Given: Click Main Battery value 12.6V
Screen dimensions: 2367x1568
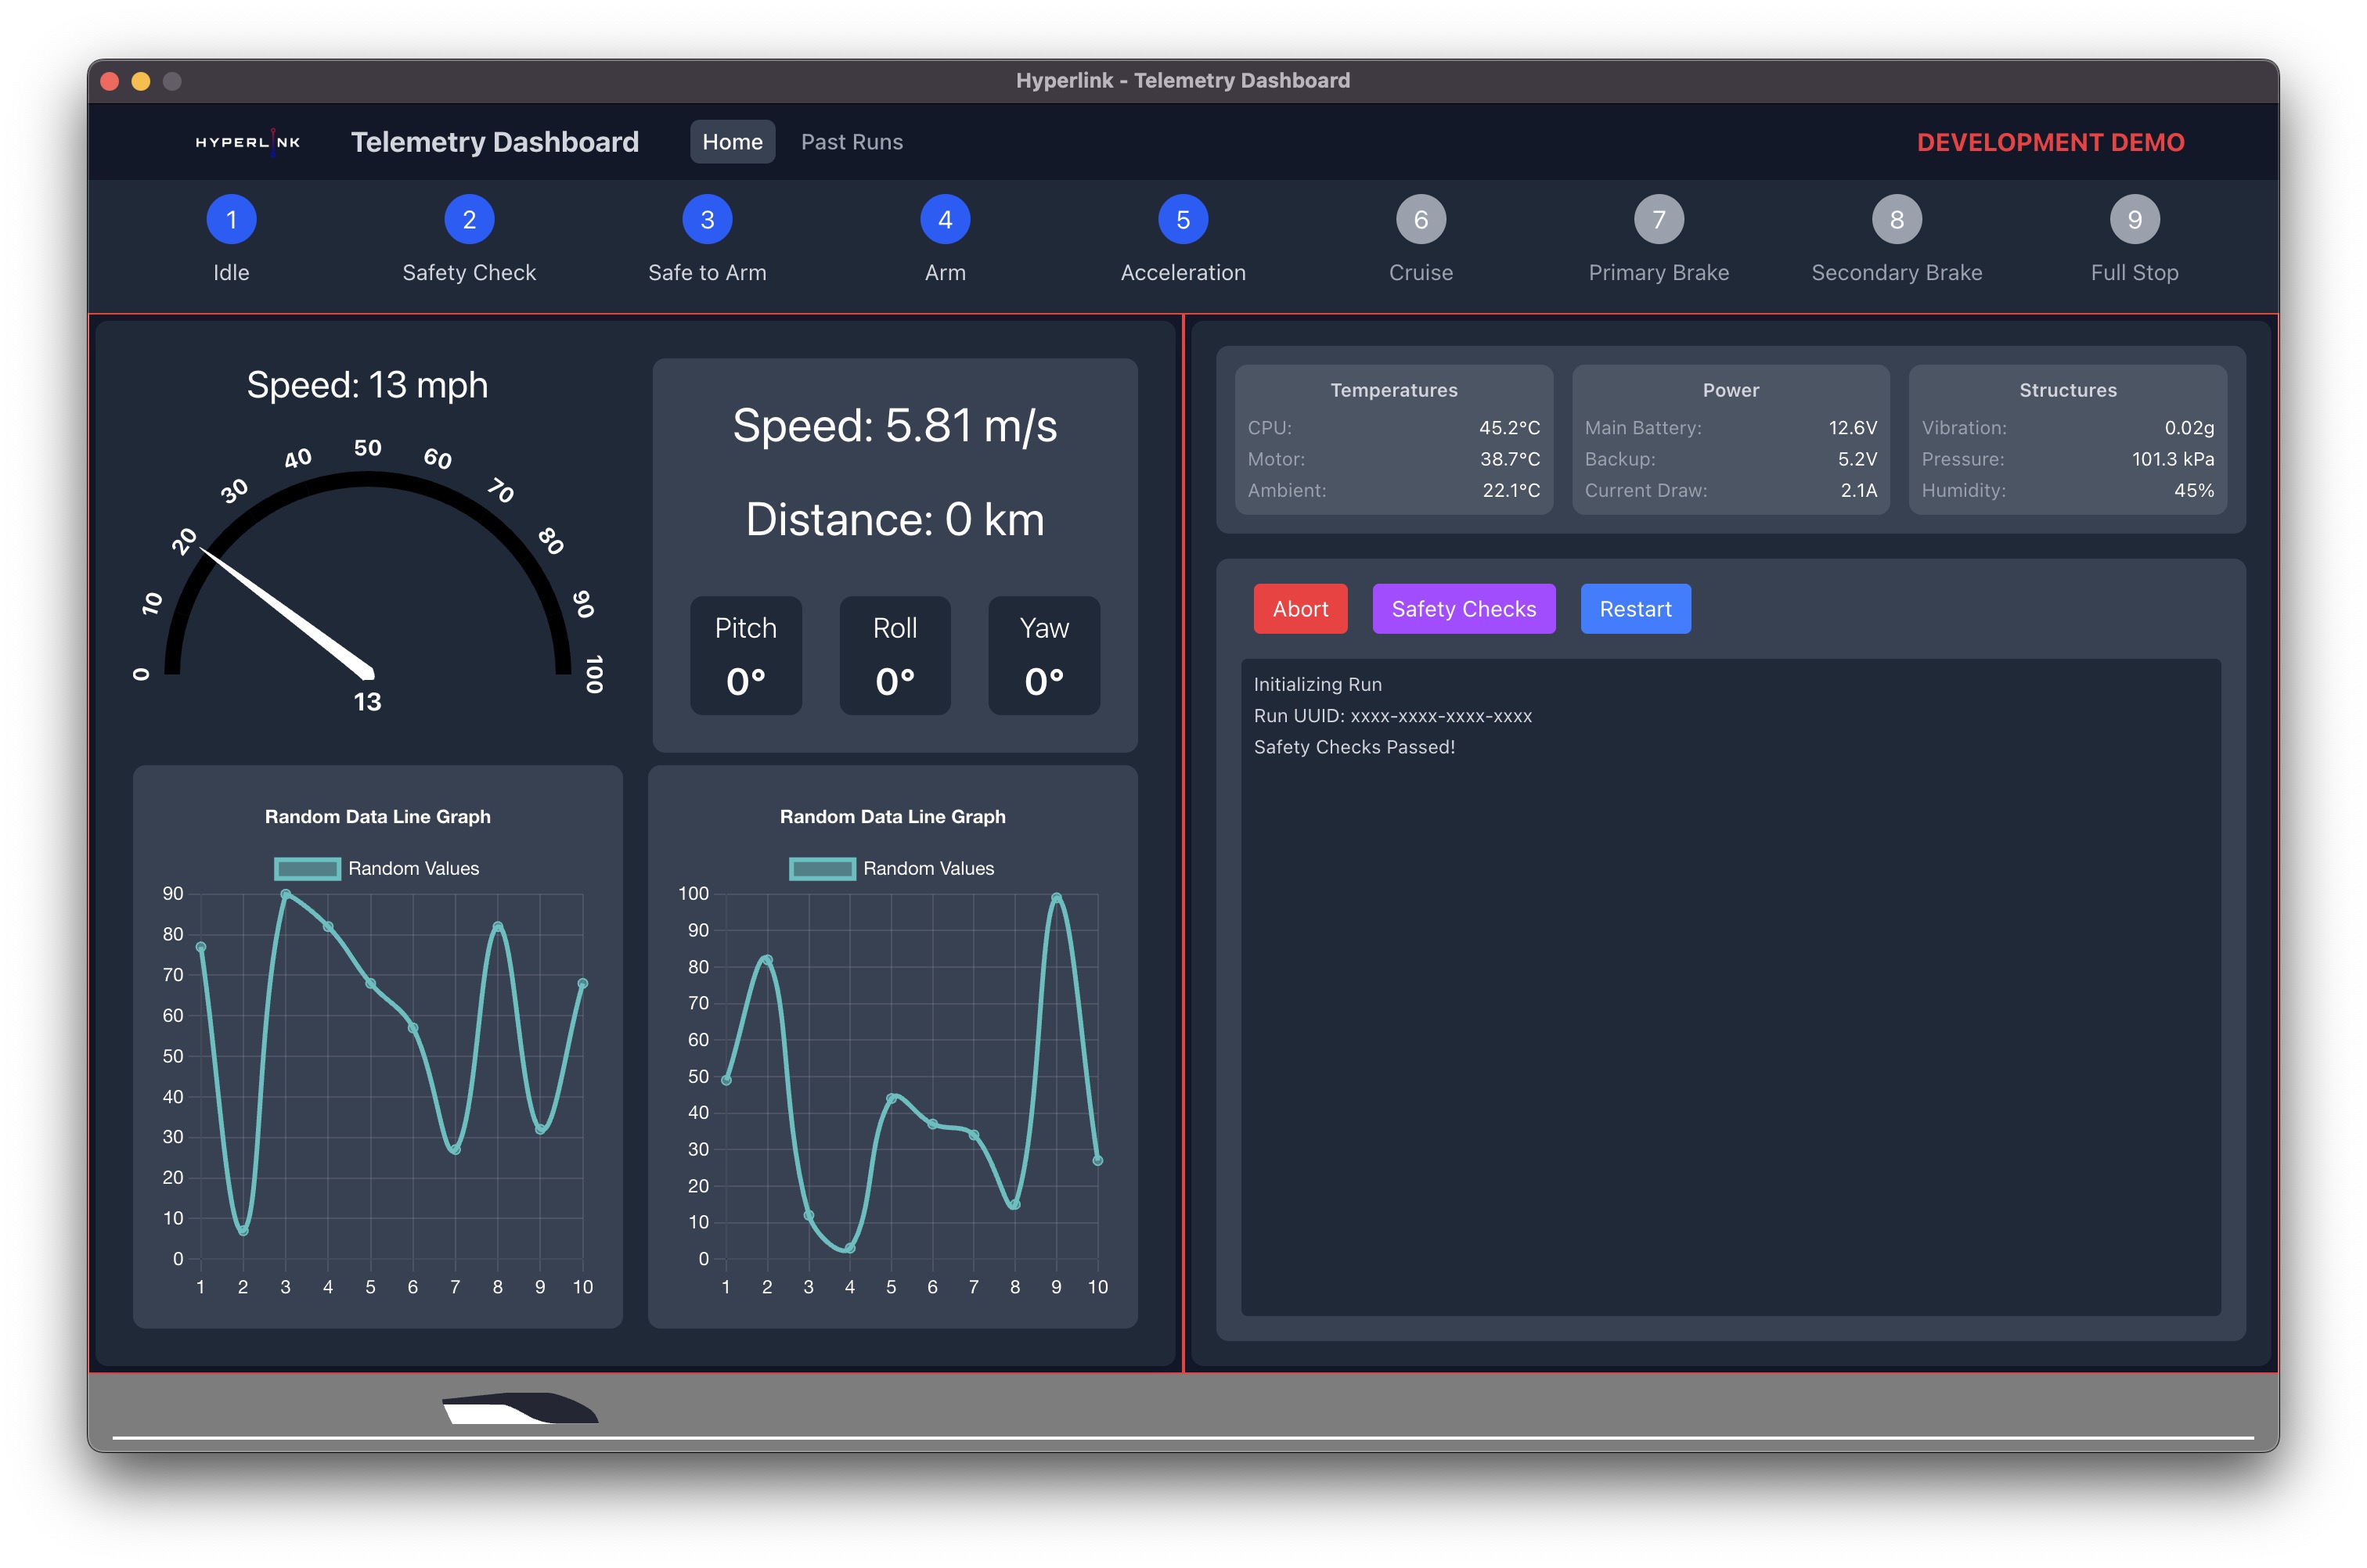Looking at the screenshot, I should point(1853,428).
